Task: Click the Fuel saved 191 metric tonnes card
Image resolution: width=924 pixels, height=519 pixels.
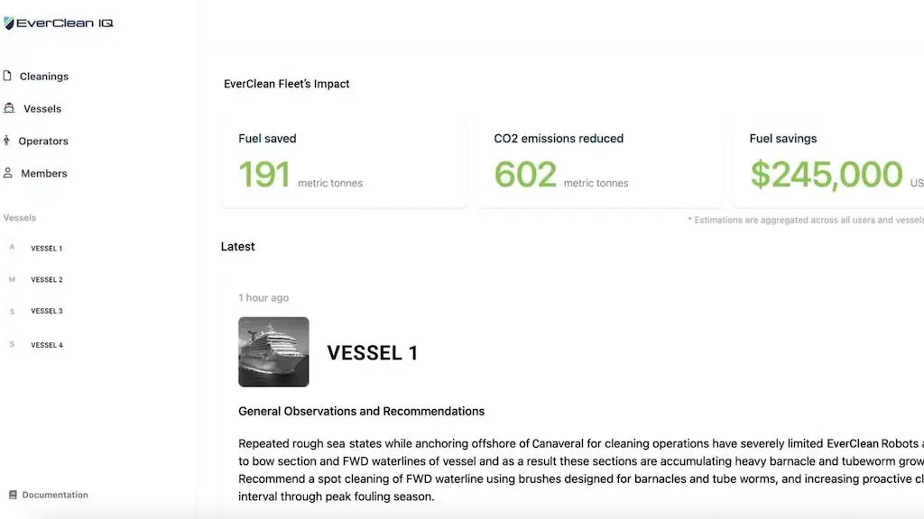Action: tap(344, 160)
